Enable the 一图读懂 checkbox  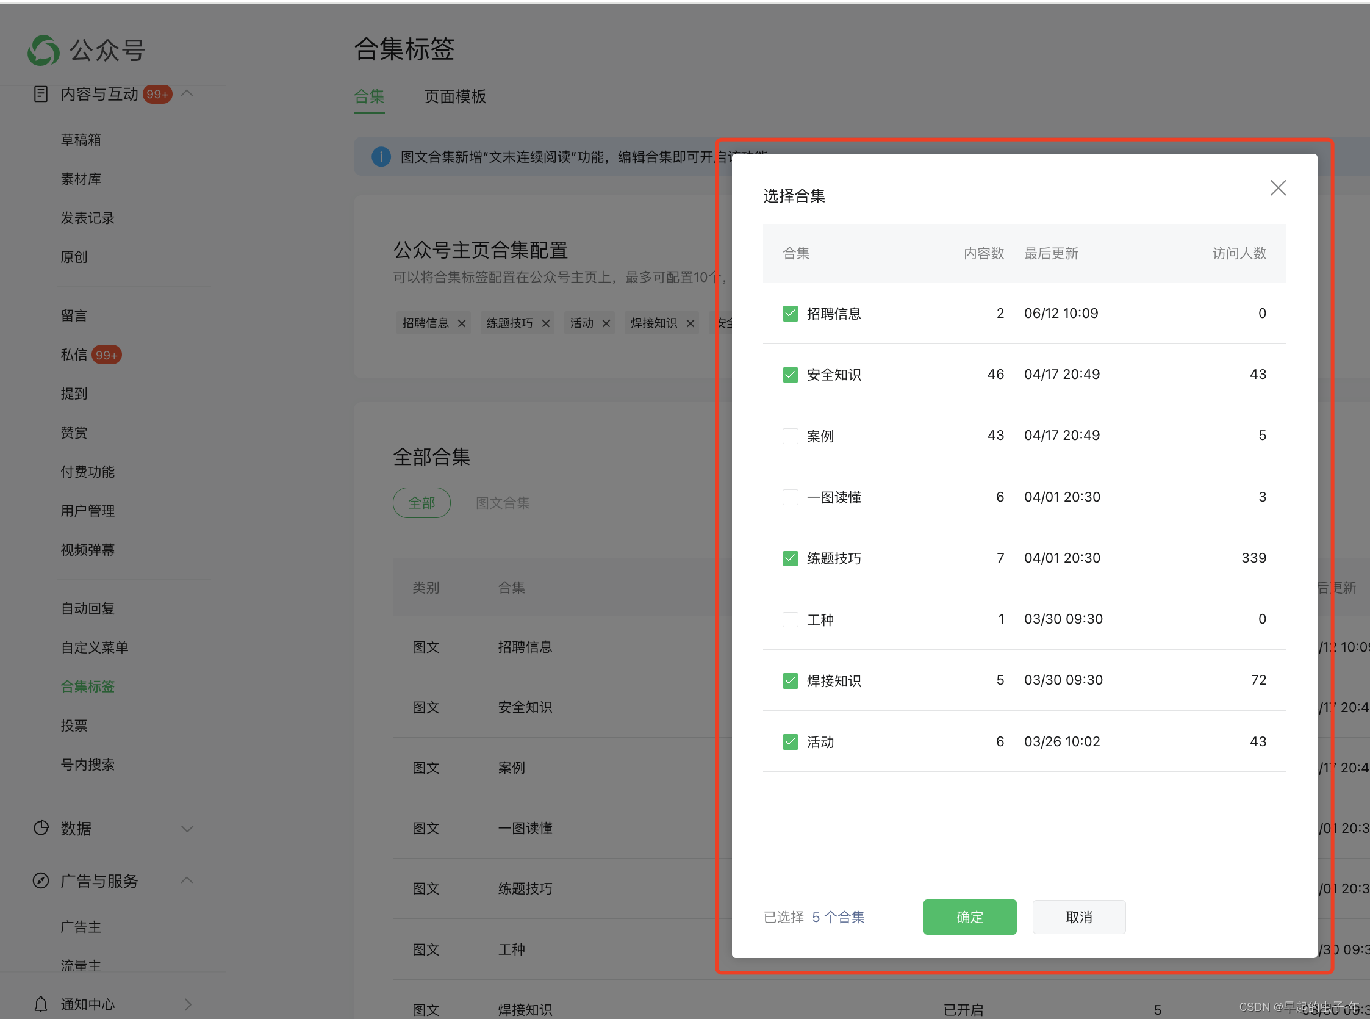click(790, 497)
